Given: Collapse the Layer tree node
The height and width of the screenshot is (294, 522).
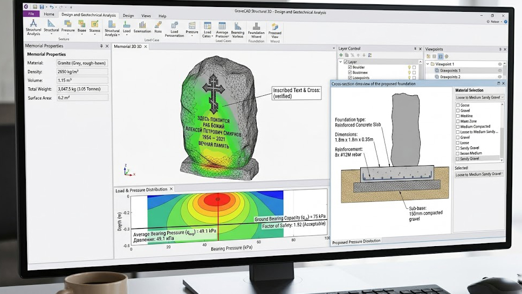Looking at the screenshot, I should pos(341,62).
